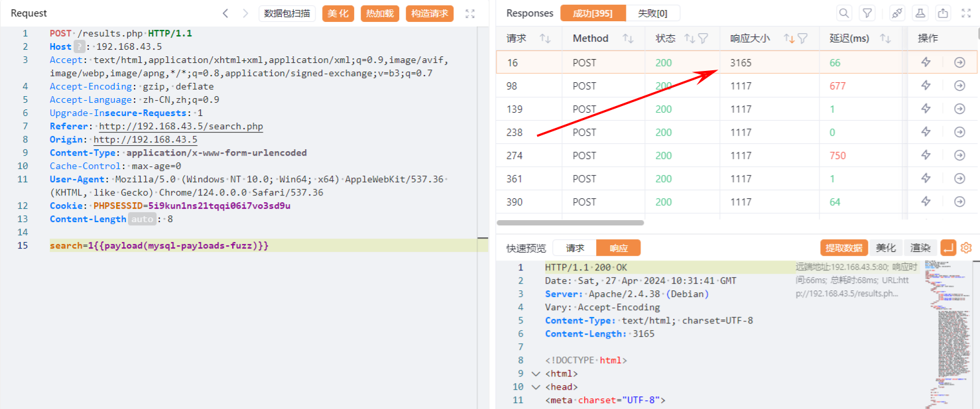Click the lightning icon in row 139

(926, 109)
